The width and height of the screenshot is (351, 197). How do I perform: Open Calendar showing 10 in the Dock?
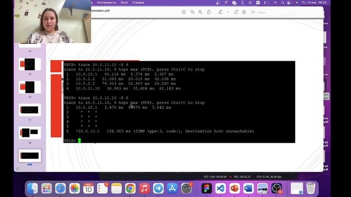[x=88, y=188]
